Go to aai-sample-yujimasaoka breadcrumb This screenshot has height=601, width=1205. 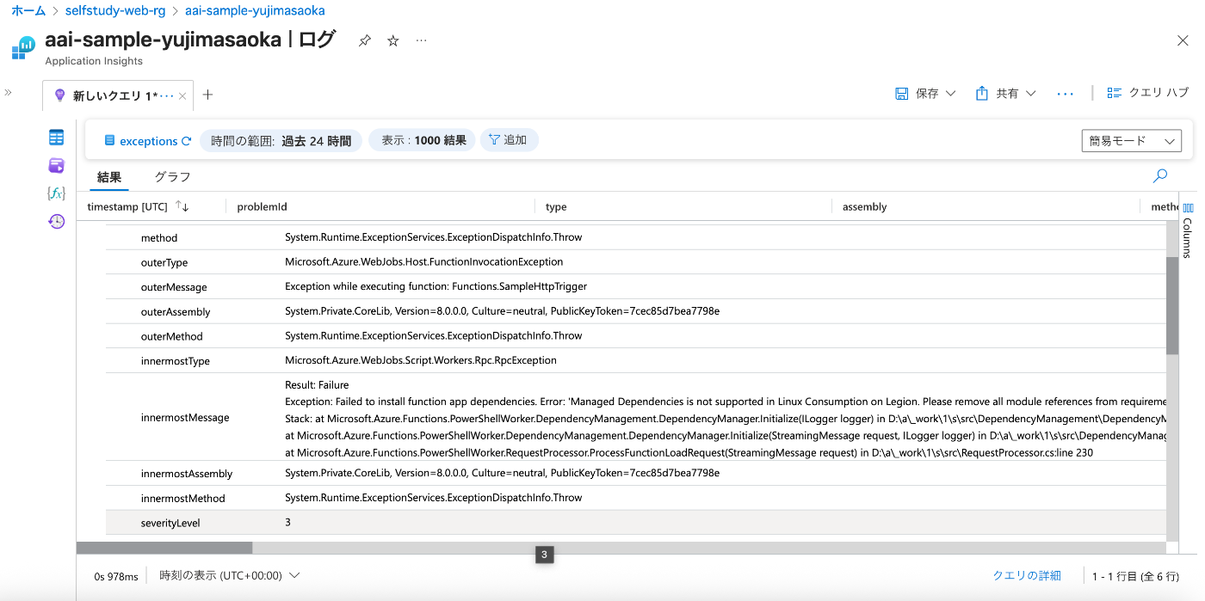(255, 11)
